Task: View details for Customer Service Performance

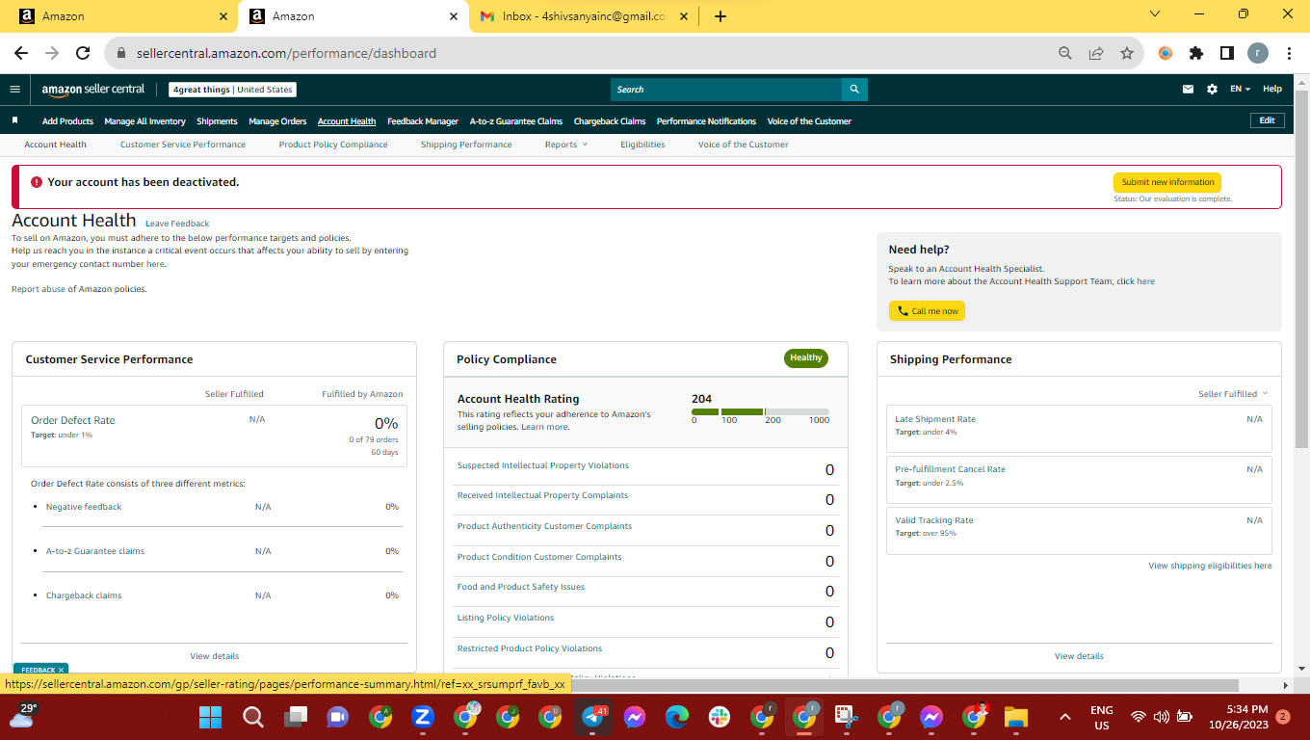Action: [x=214, y=656]
